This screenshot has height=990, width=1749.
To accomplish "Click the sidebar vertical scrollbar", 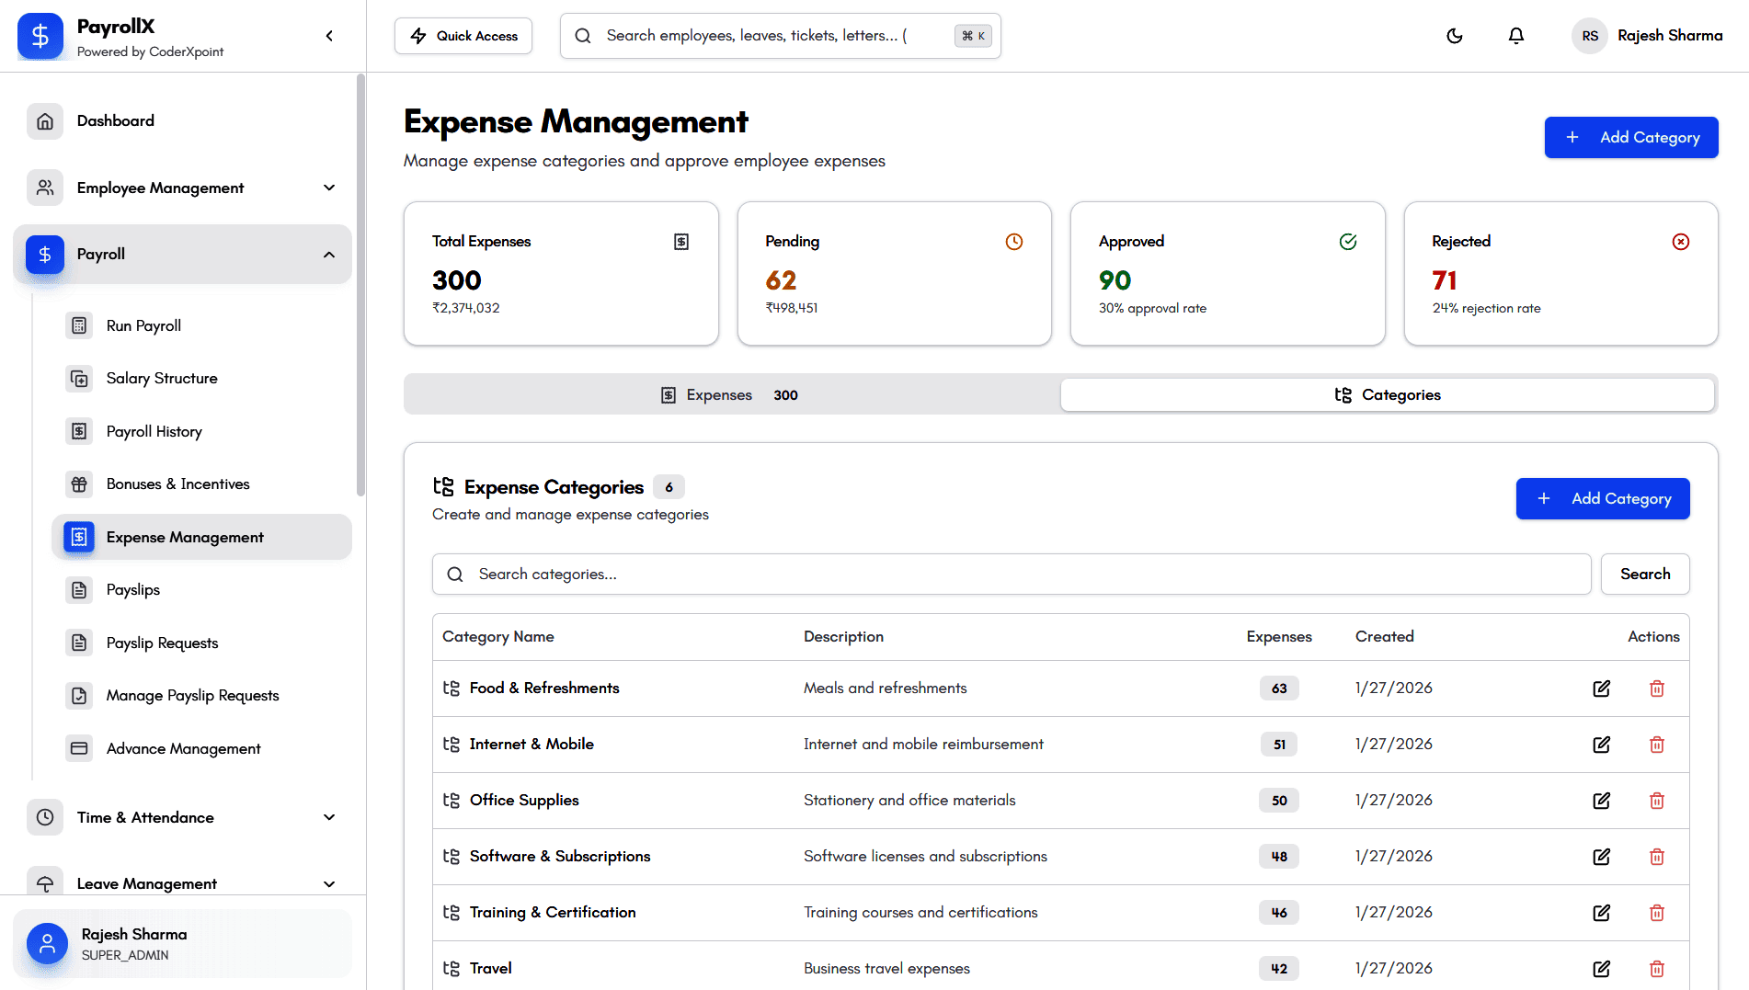I will point(360,285).
